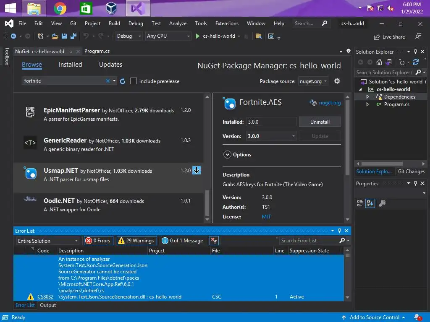Open VirtualBox from the Windows taskbar
The height and width of the screenshot is (322, 430).
pos(111,8)
